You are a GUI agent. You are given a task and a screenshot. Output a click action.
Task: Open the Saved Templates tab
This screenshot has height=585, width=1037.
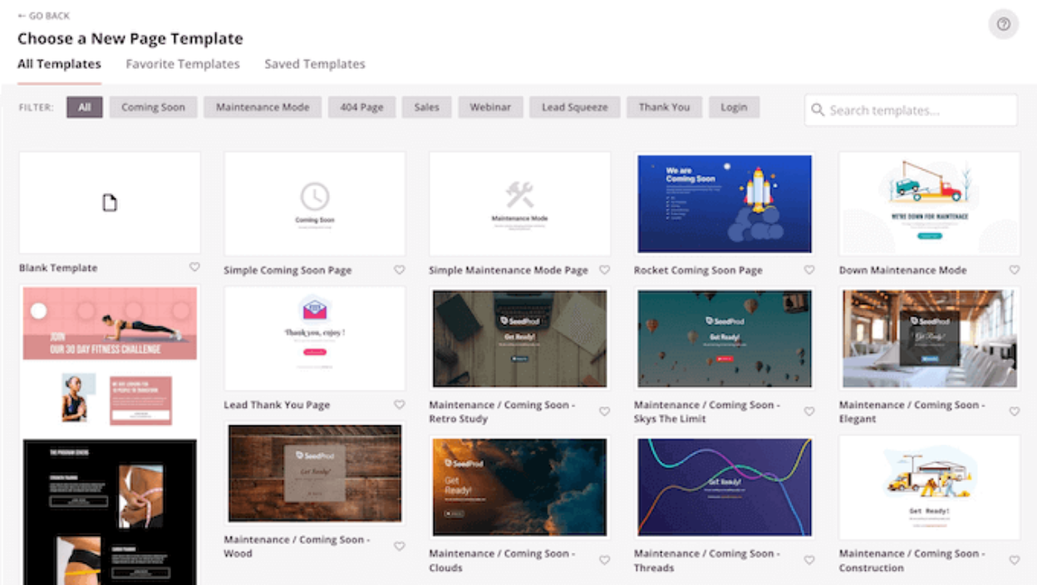[314, 64]
